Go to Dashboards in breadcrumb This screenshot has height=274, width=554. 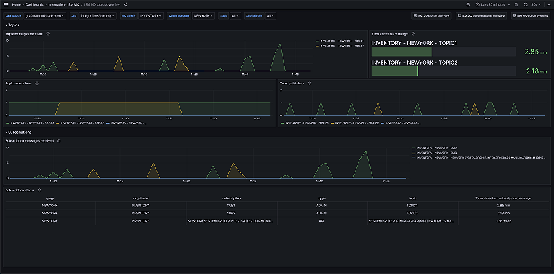tap(34, 4)
